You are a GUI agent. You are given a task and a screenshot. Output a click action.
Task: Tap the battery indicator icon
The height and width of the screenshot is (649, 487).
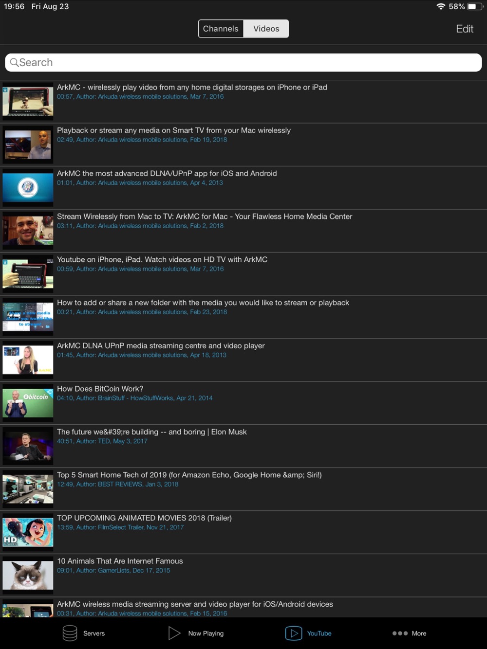coord(475,6)
